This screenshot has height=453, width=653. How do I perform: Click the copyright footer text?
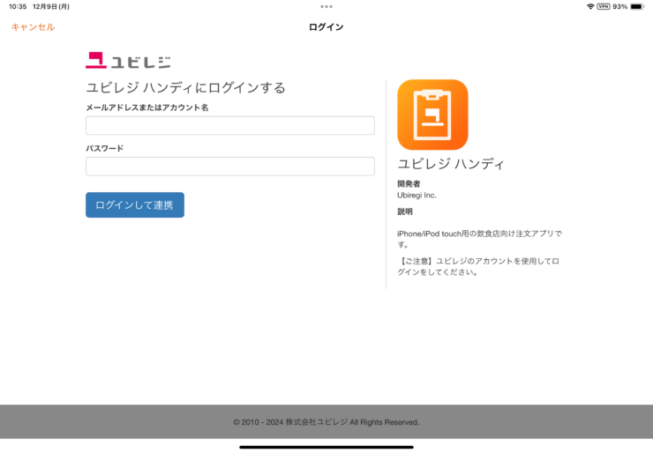pos(326,422)
